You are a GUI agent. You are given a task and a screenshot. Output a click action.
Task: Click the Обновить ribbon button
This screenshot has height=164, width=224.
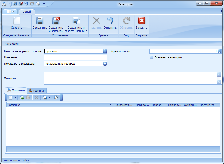coord(126,23)
